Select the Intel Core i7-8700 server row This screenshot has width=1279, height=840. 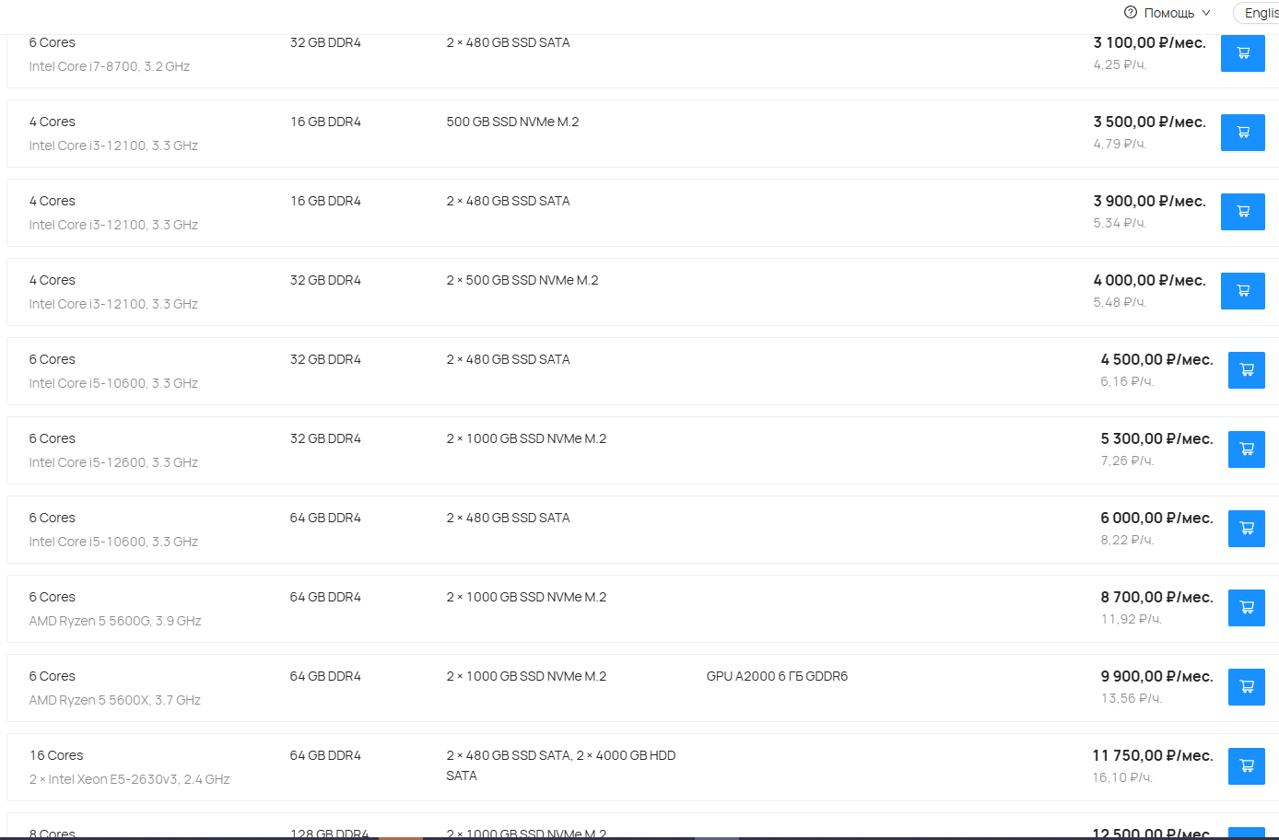[x=642, y=54]
